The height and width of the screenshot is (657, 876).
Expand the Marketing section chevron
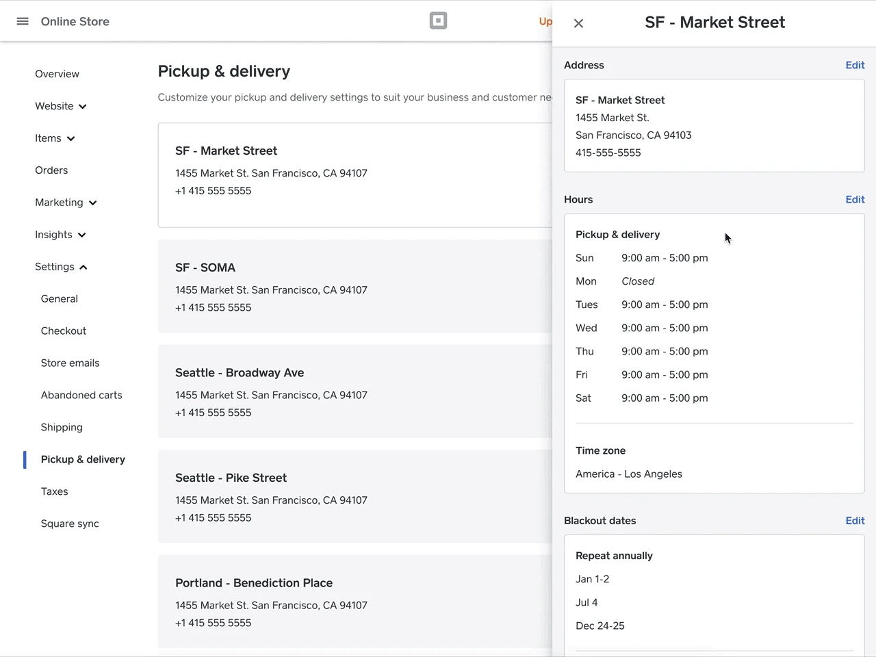pos(93,203)
